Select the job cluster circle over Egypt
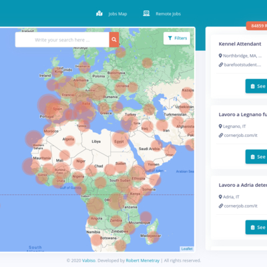267x267 pixels. 120,140
